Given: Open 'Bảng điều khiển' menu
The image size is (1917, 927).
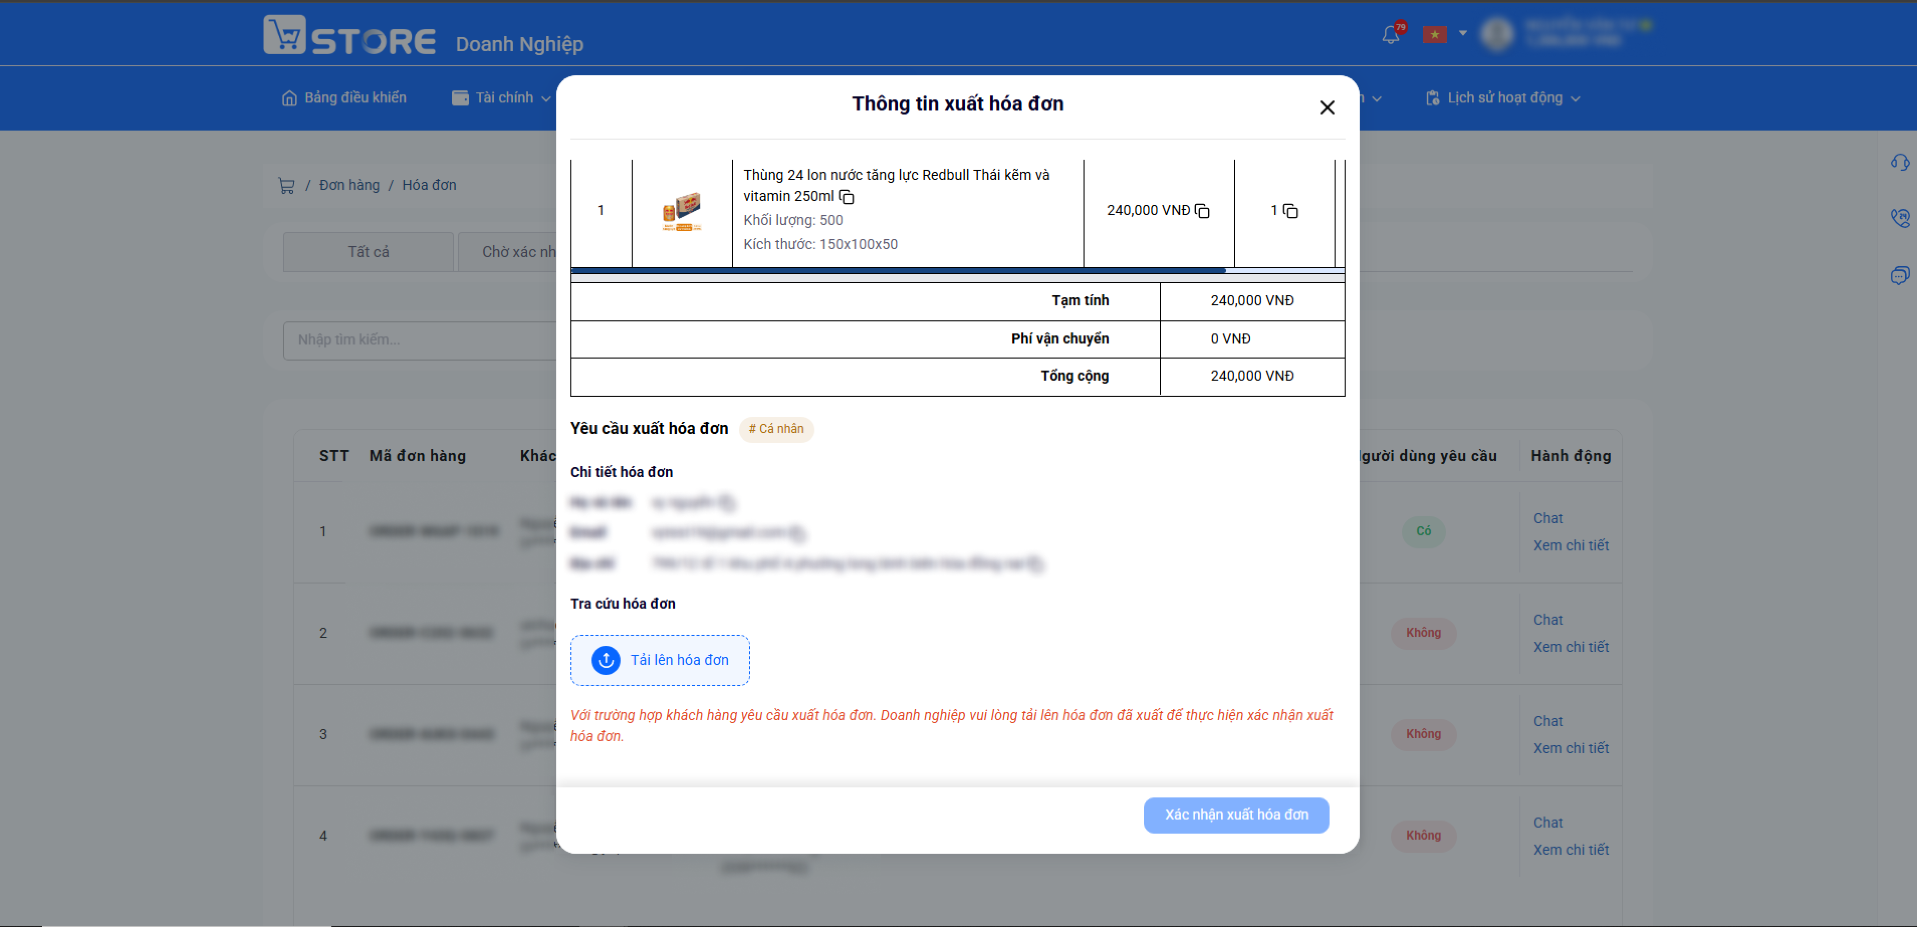Looking at the screenshot, I should [x=344, y=97].
